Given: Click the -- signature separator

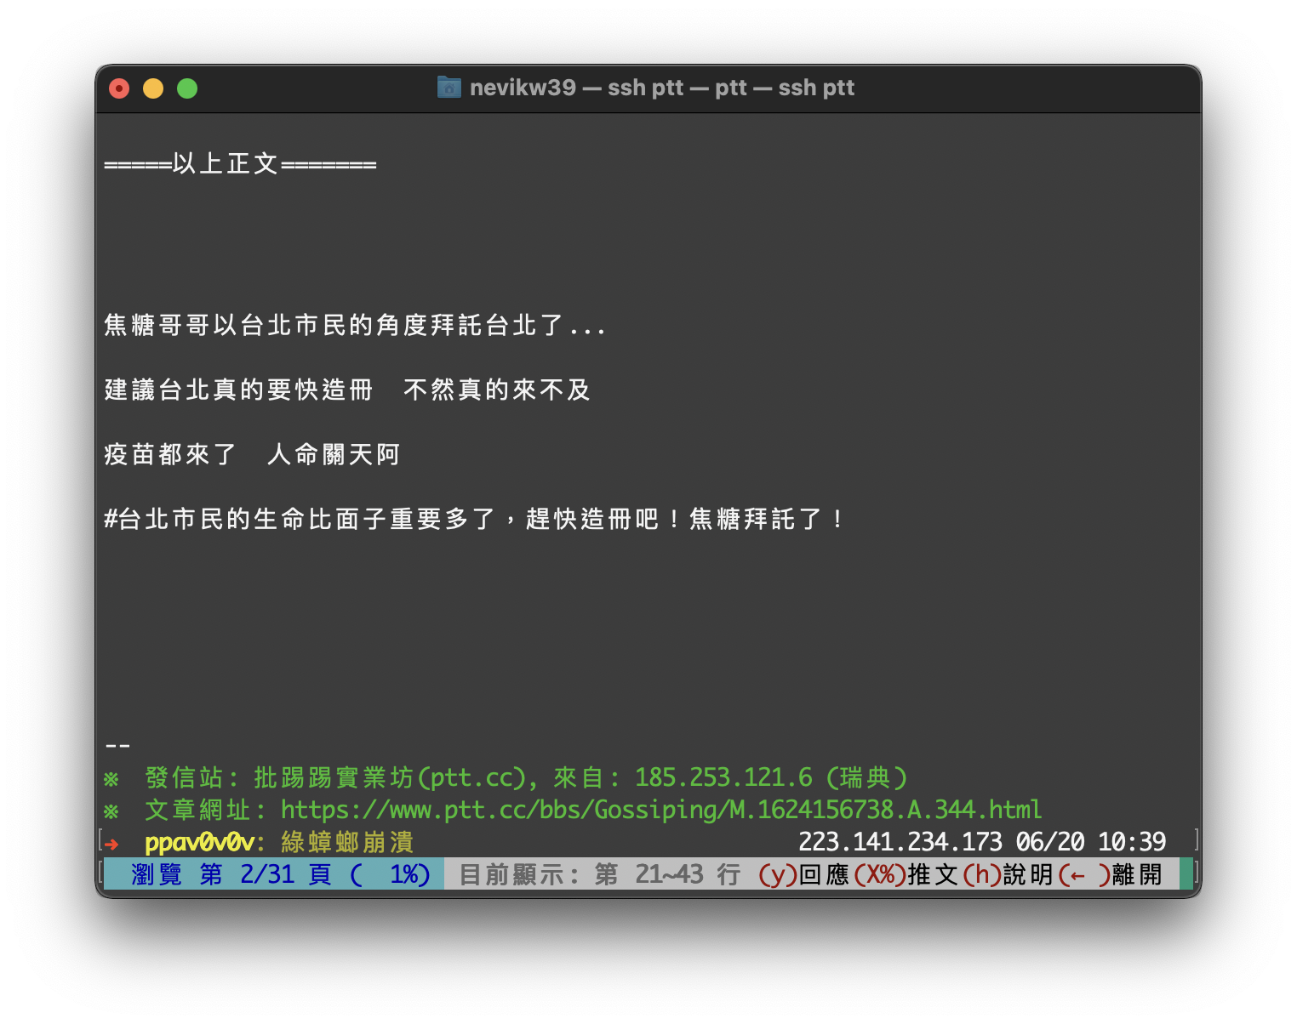Looking at the screenshot, I should click(x=117, y=746).
